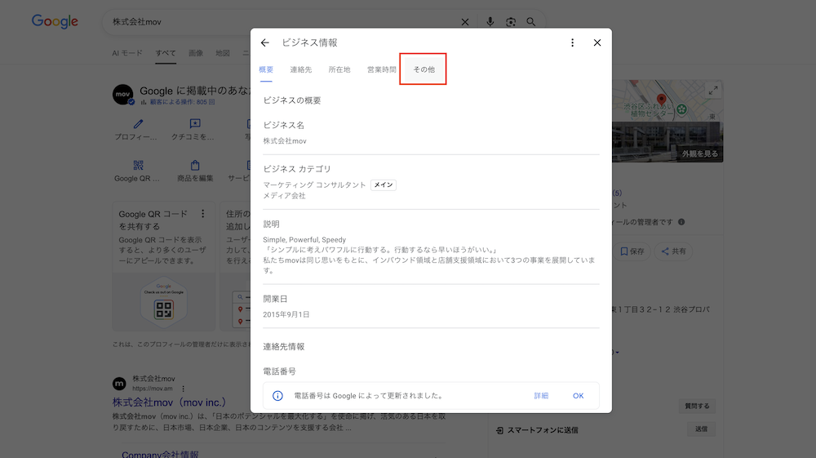The height and width of the screenshot is (458, 816).
Task: Go to the 営業時間 tab
Action: (382, 70)
